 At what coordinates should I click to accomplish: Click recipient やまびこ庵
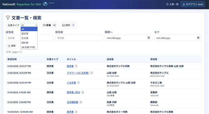click(x=156, y=83)
